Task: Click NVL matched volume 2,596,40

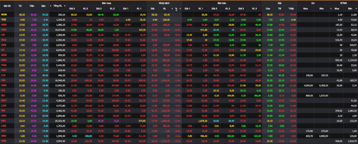Action: pos(165,121)
